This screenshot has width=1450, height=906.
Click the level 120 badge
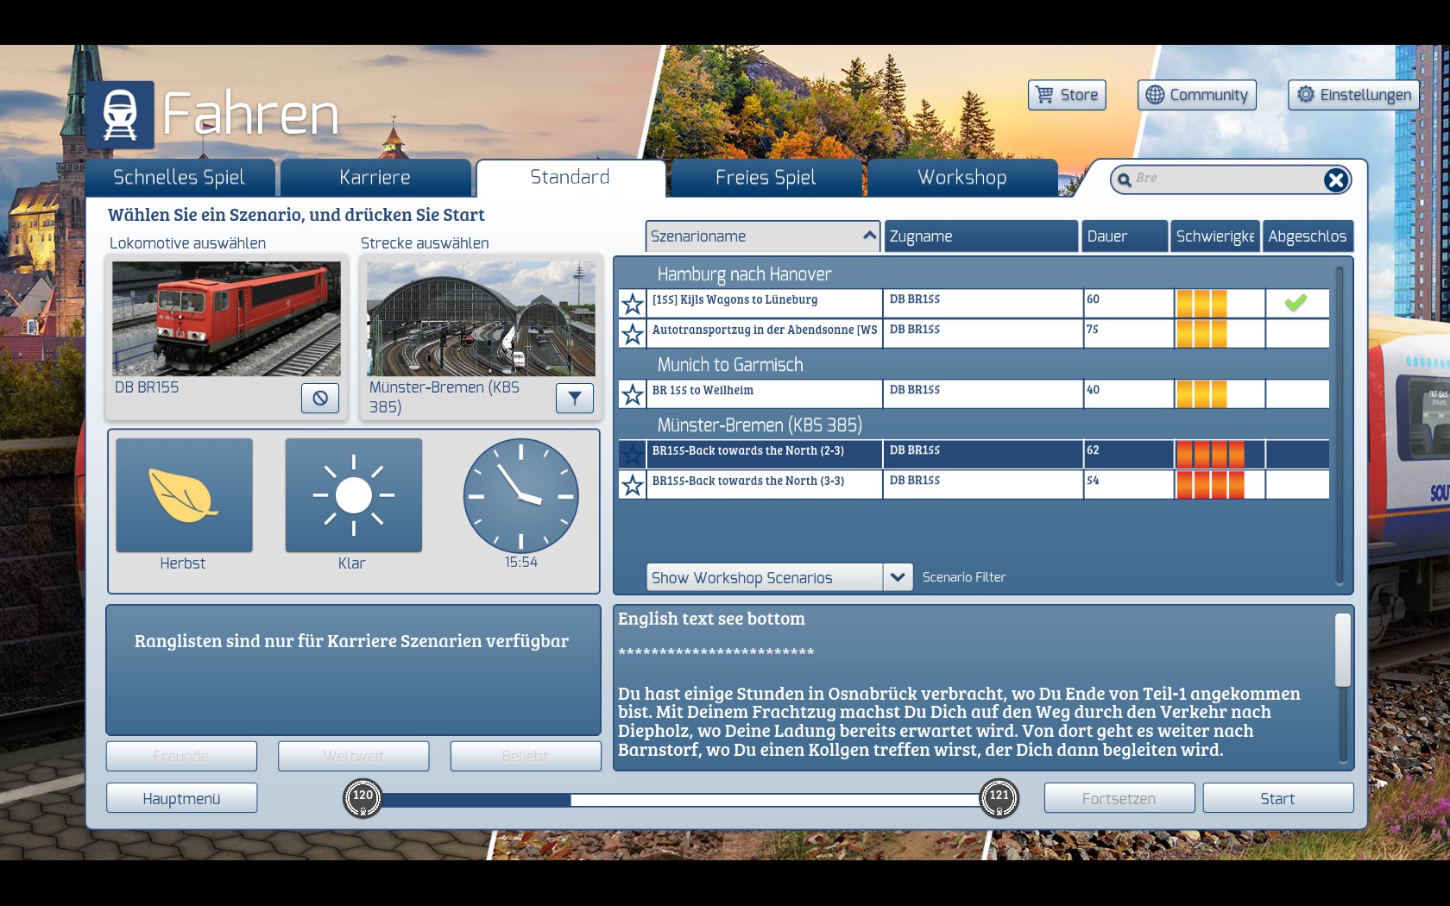click(x=362, y=797)
